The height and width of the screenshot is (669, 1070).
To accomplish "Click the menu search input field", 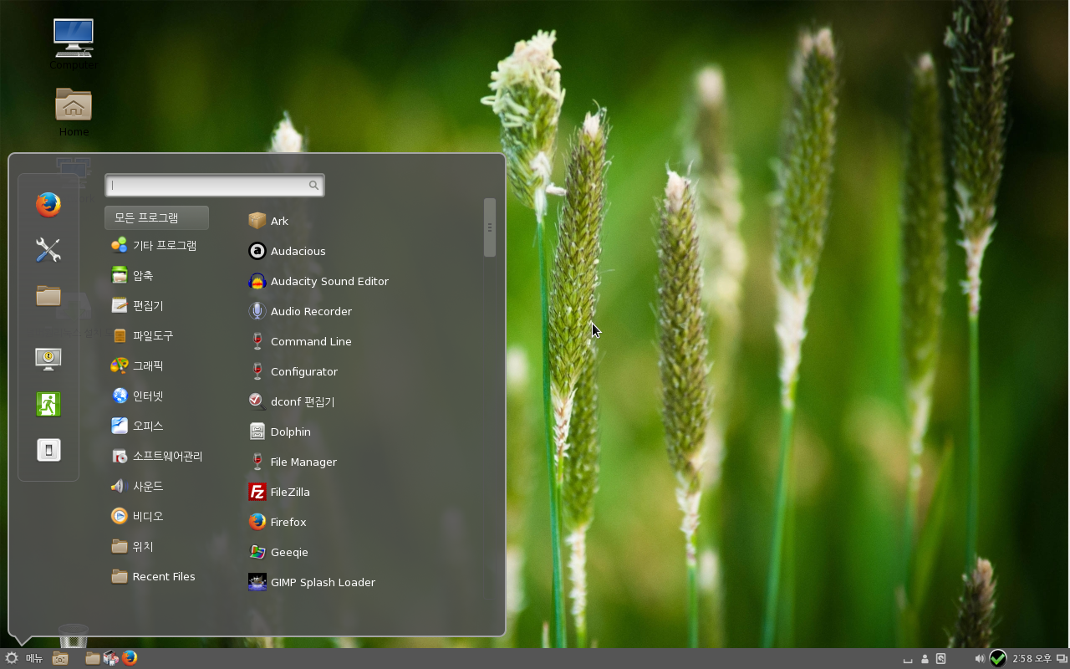I will [x=214, y=185].
